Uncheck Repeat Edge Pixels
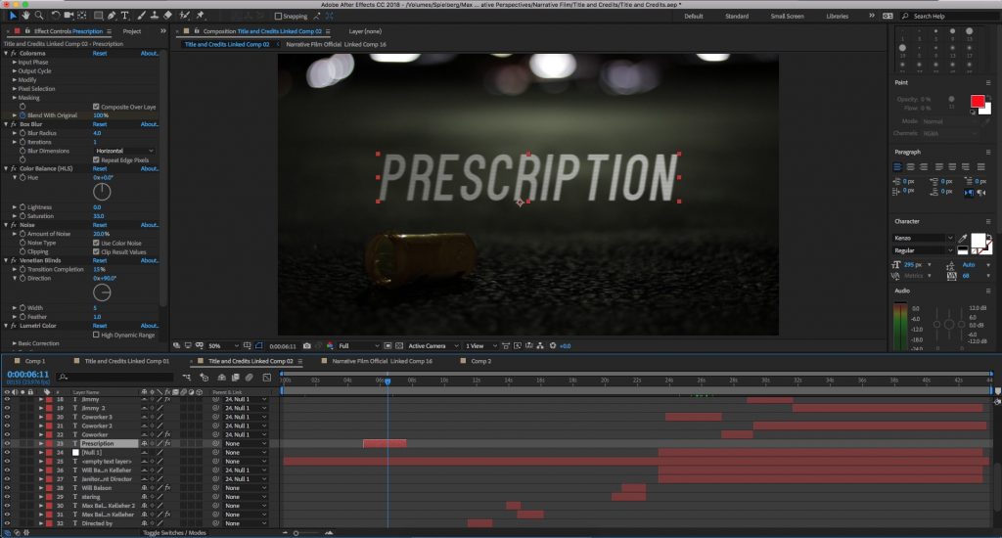Viewport: 1002px width, 538px height. (x=96, y=159)
